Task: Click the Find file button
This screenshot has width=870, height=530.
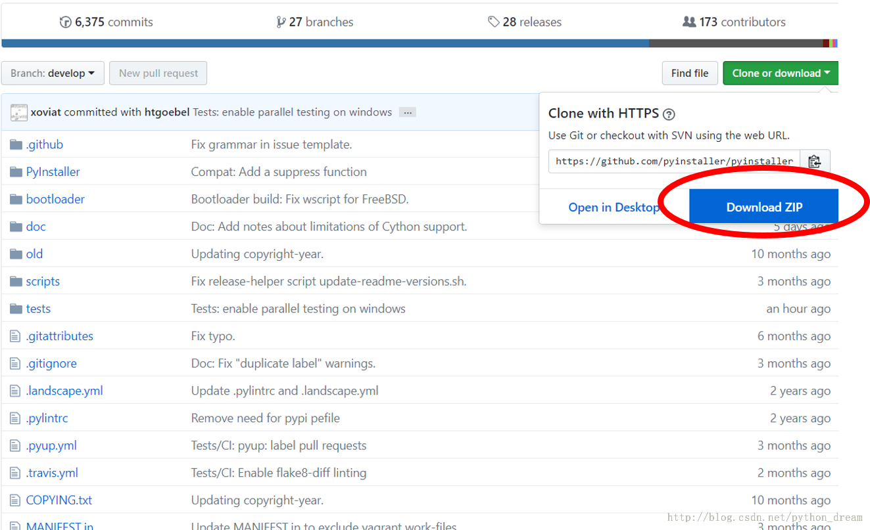Action: [x=690, y=73]
